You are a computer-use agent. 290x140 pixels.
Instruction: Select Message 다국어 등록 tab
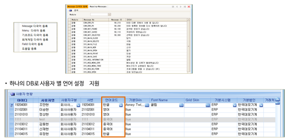[77, 6]
